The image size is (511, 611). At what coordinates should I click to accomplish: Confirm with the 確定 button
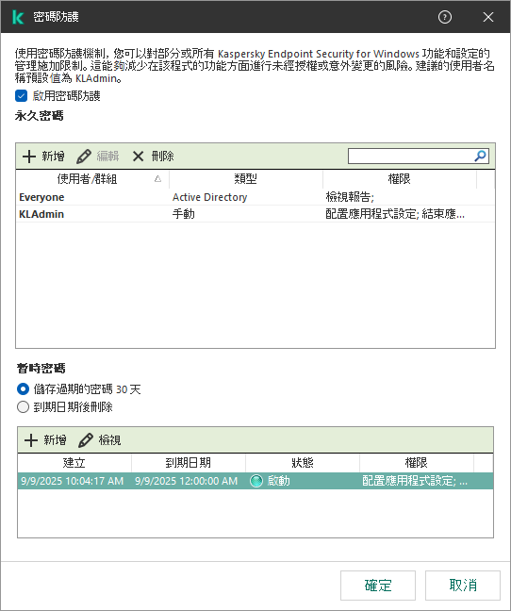pyautogui.click(x=378, y=586)
